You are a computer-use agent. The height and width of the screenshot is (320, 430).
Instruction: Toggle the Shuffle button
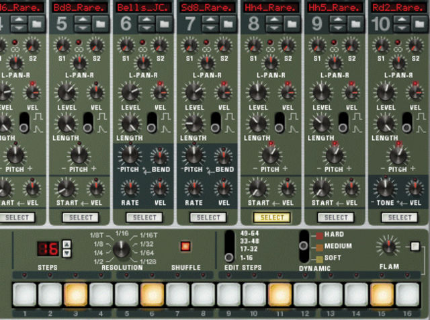click(185, 246)
